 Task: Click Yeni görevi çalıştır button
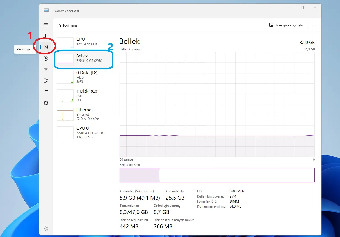click(286, 25)
